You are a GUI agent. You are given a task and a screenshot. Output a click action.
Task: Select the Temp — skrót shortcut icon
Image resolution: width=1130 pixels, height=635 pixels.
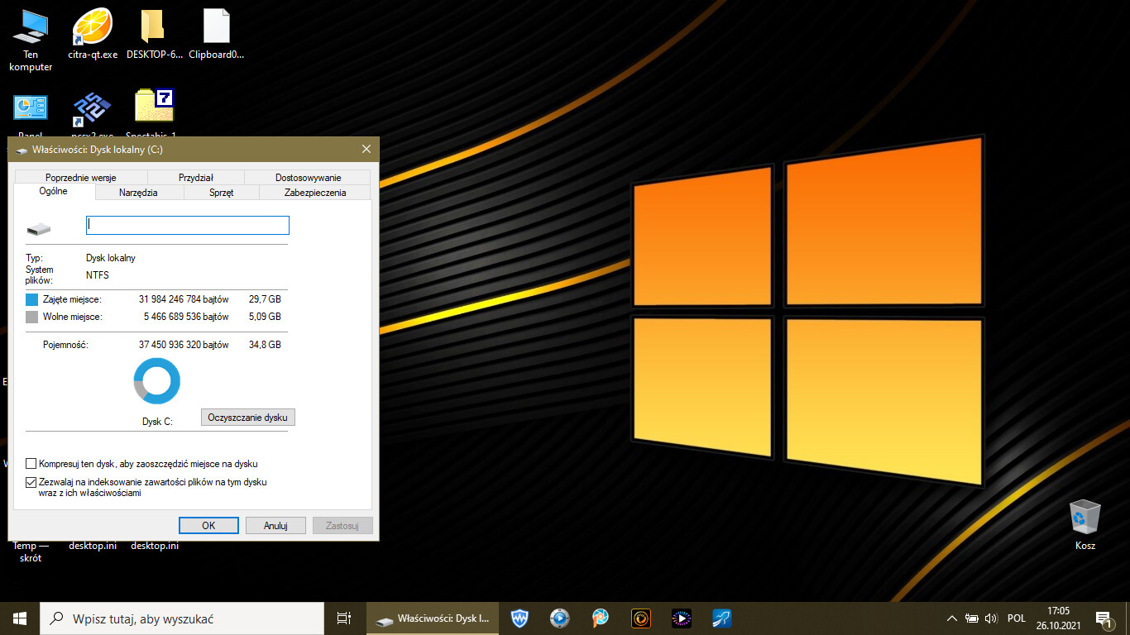31,551
